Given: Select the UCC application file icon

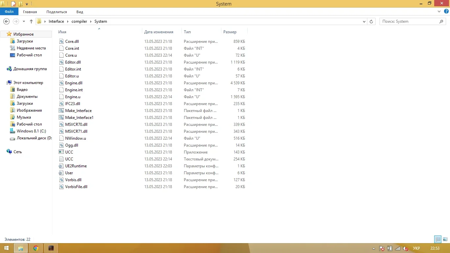Looking at the screenshot, I should (x=61, y=152).
